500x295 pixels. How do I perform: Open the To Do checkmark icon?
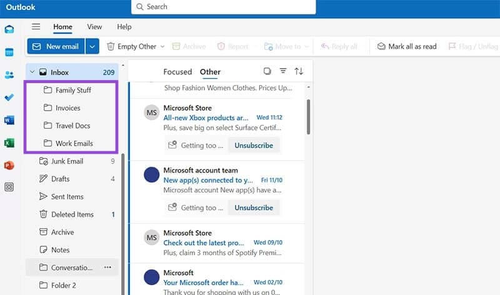tap(9, 97)
